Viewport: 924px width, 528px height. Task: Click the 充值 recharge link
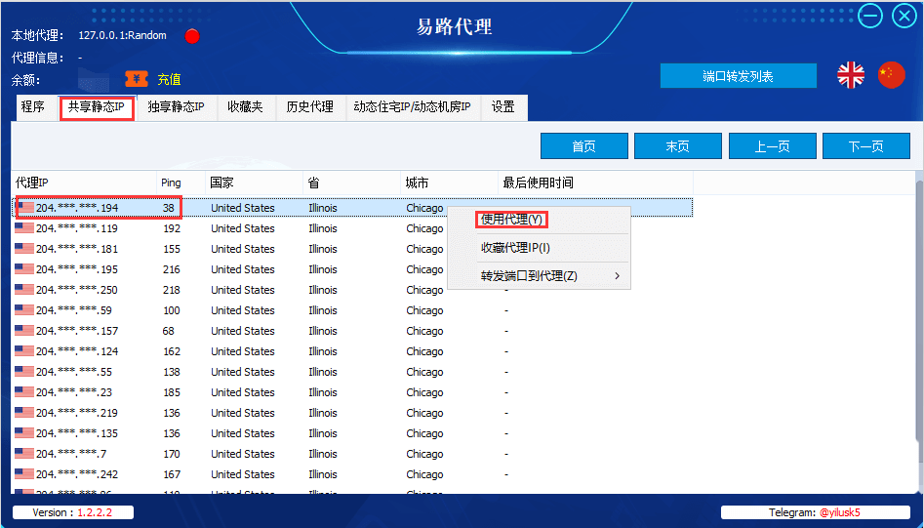coord(169,79)
